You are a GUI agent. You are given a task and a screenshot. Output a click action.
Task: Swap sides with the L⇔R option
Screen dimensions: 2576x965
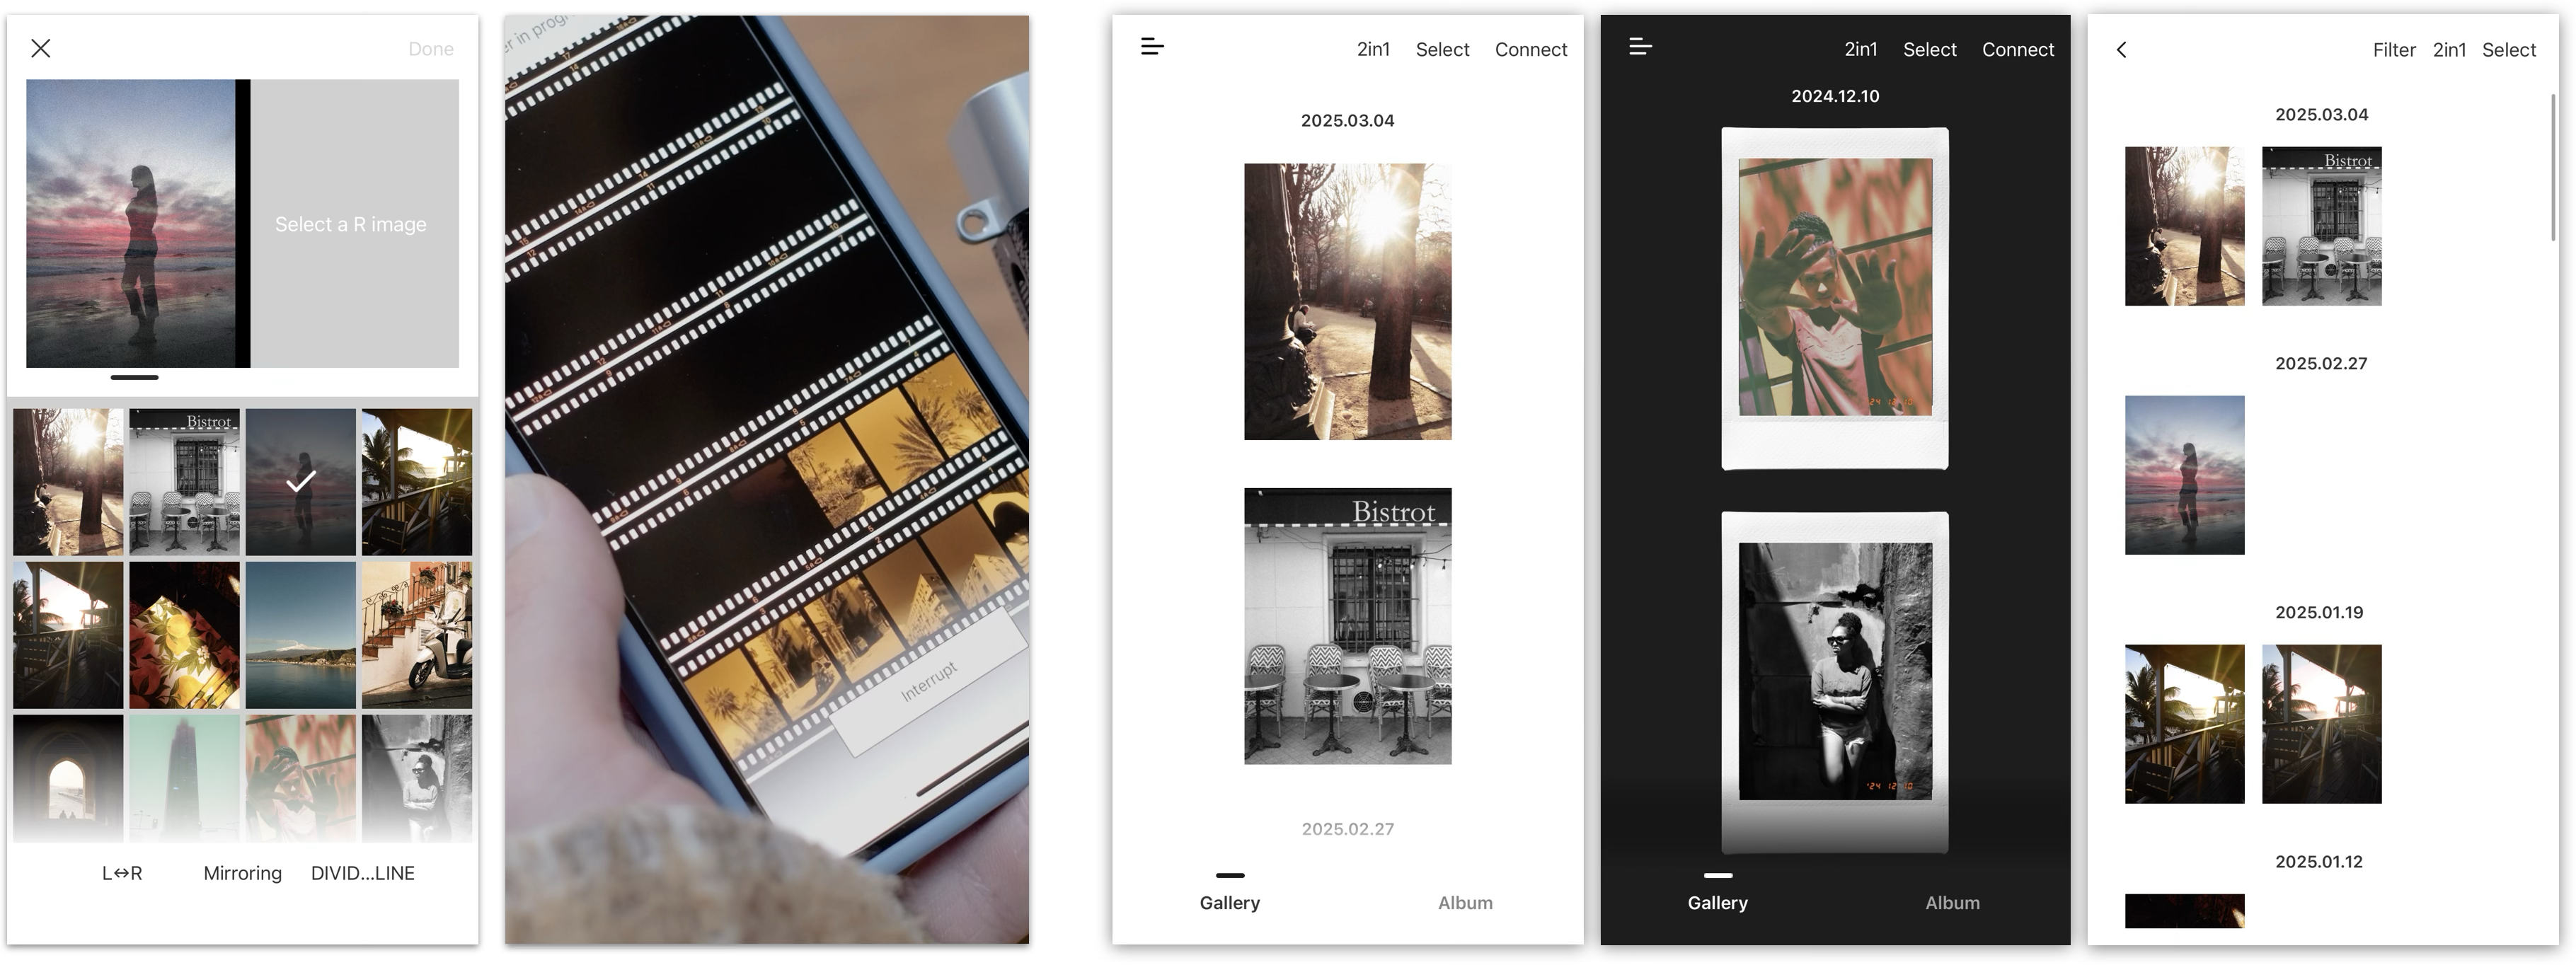click(122, 873)
